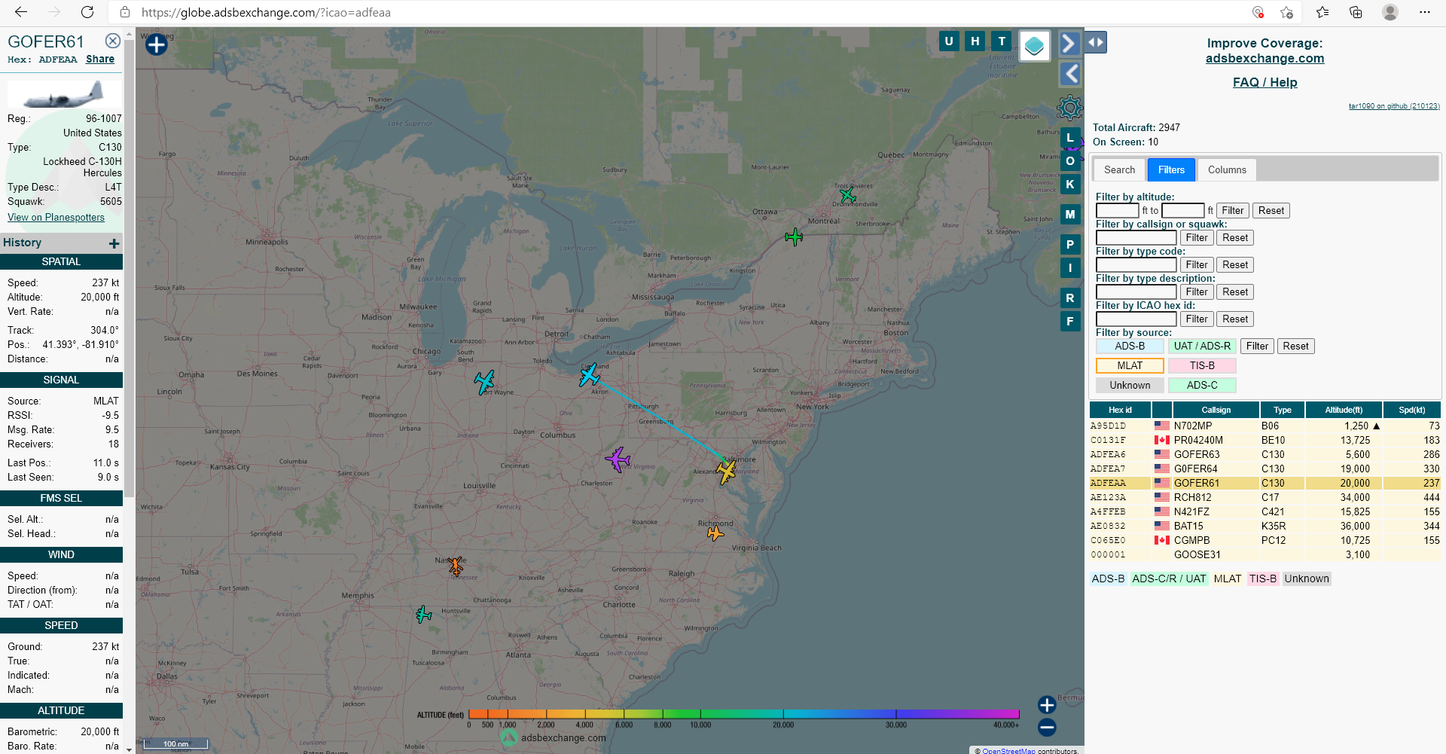Image resolution: width=1446 pixels, height=754 pixels.
Task: Reset the ICAO hex id filter
Action: pyautogui.click(x=1235, y=319)
